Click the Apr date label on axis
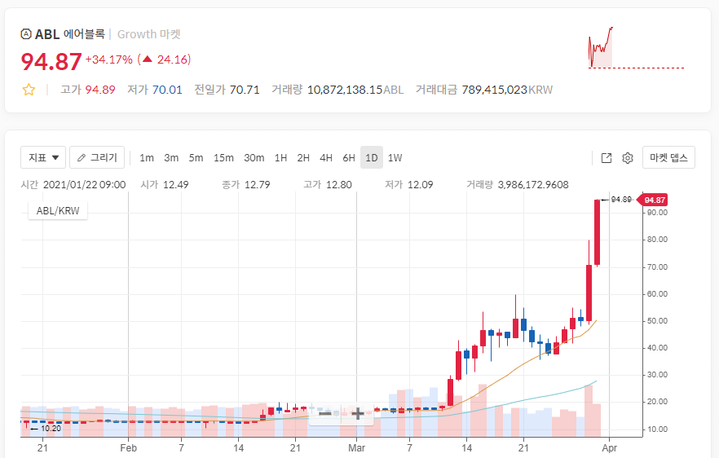 (609, 448)
